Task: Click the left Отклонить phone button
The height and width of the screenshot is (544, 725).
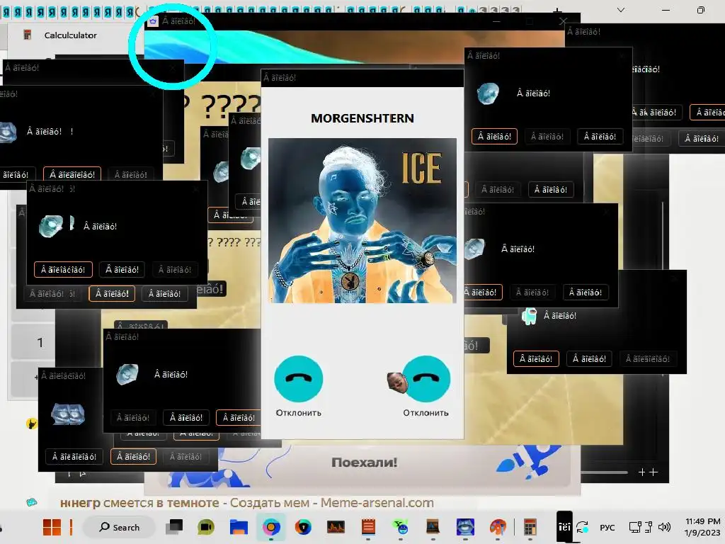Action: pos(298,379)
